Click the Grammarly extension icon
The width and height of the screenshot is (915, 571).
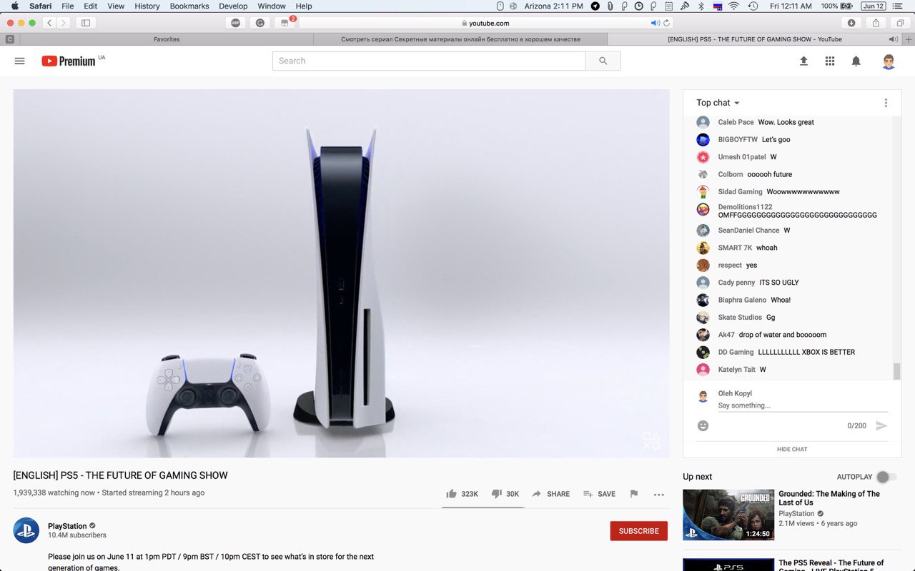[260, 23]
